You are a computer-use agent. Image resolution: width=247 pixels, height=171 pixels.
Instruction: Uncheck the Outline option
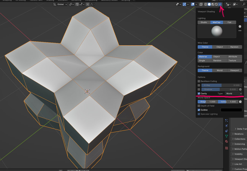tap(199, 110)
